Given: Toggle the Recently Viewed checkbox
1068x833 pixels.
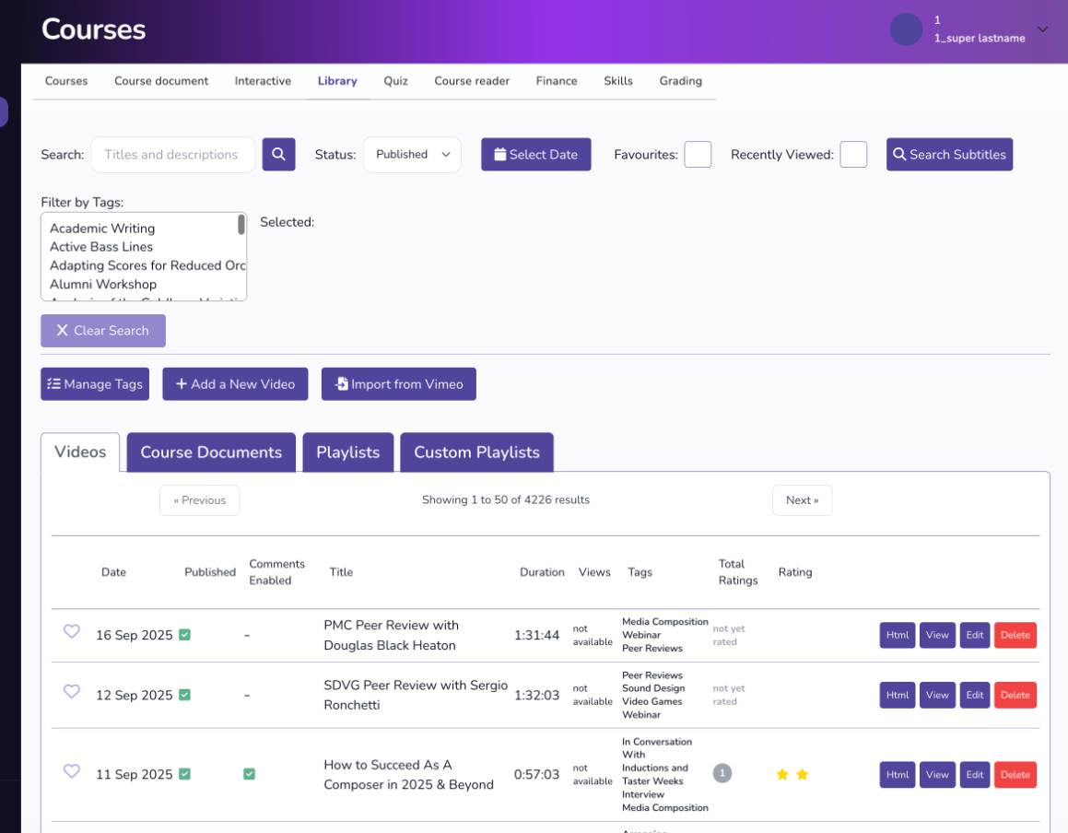Looking at the screenshot, I should (853, 155).
